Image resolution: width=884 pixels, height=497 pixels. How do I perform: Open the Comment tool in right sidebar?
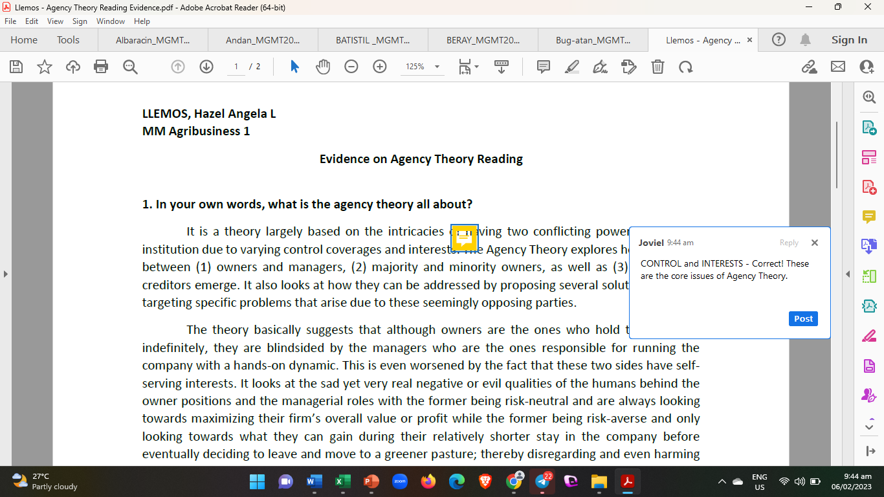click(868, 216)
